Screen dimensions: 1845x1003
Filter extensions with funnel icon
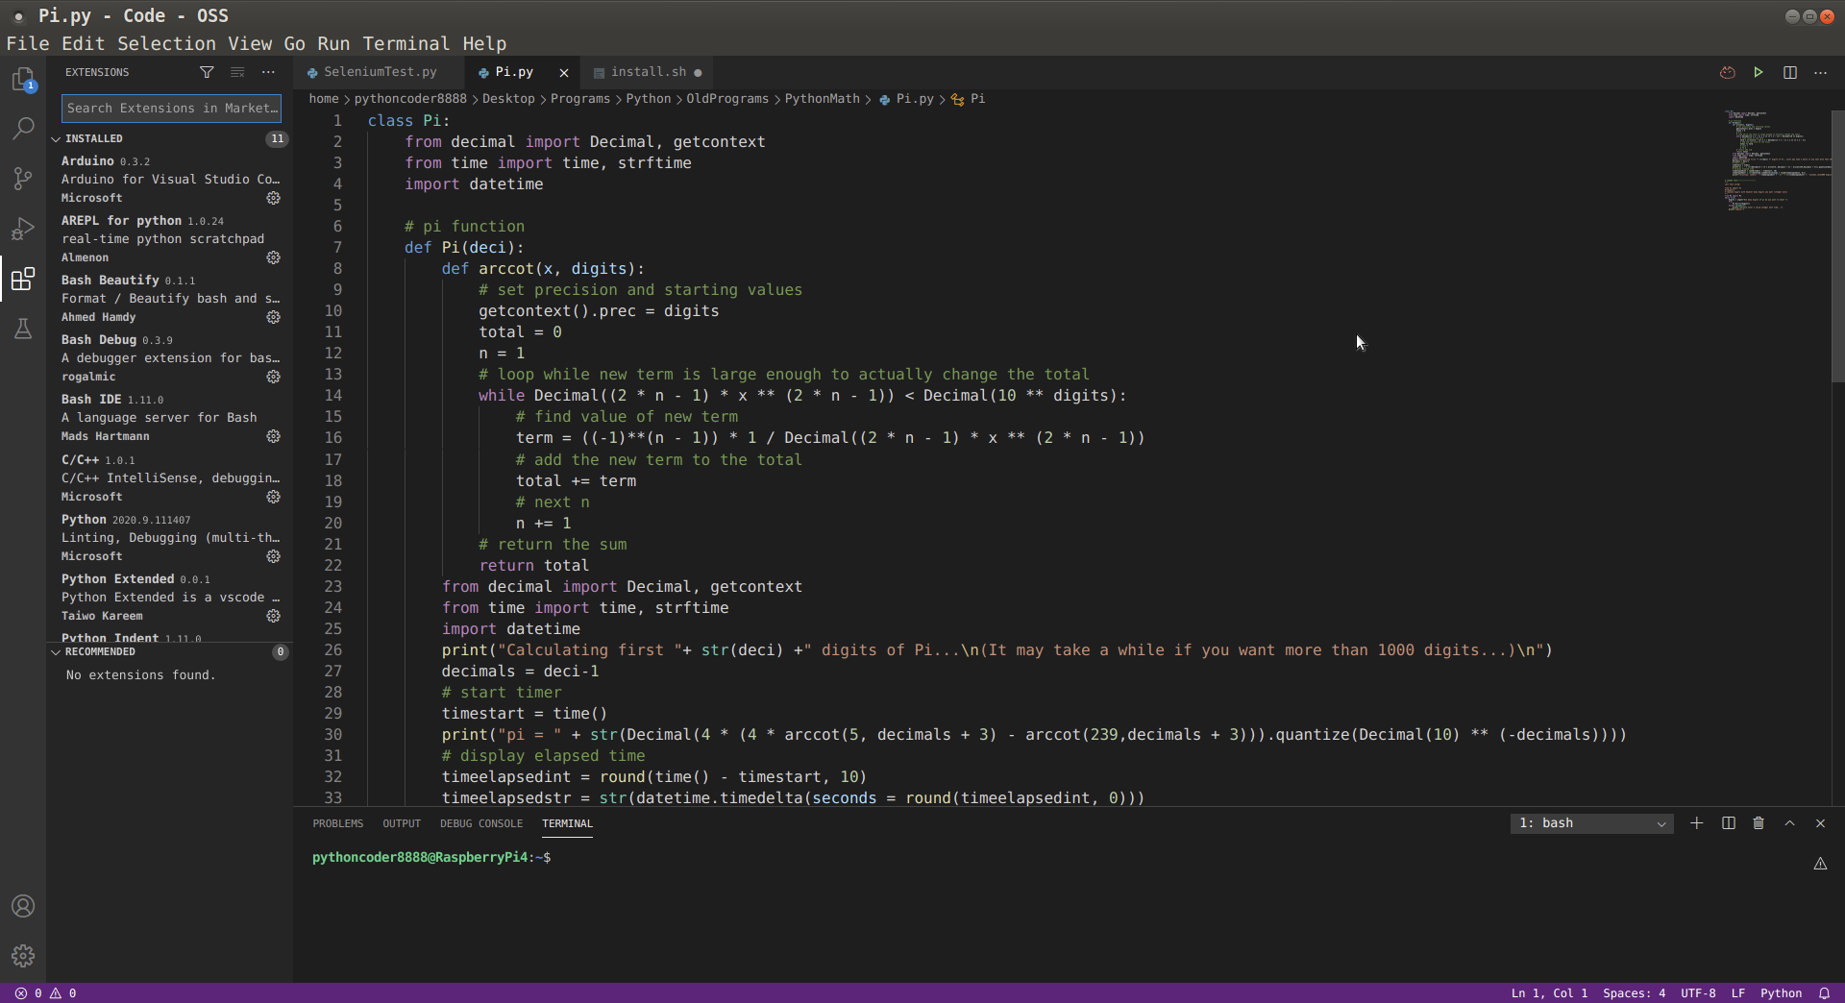pos(207,72)
